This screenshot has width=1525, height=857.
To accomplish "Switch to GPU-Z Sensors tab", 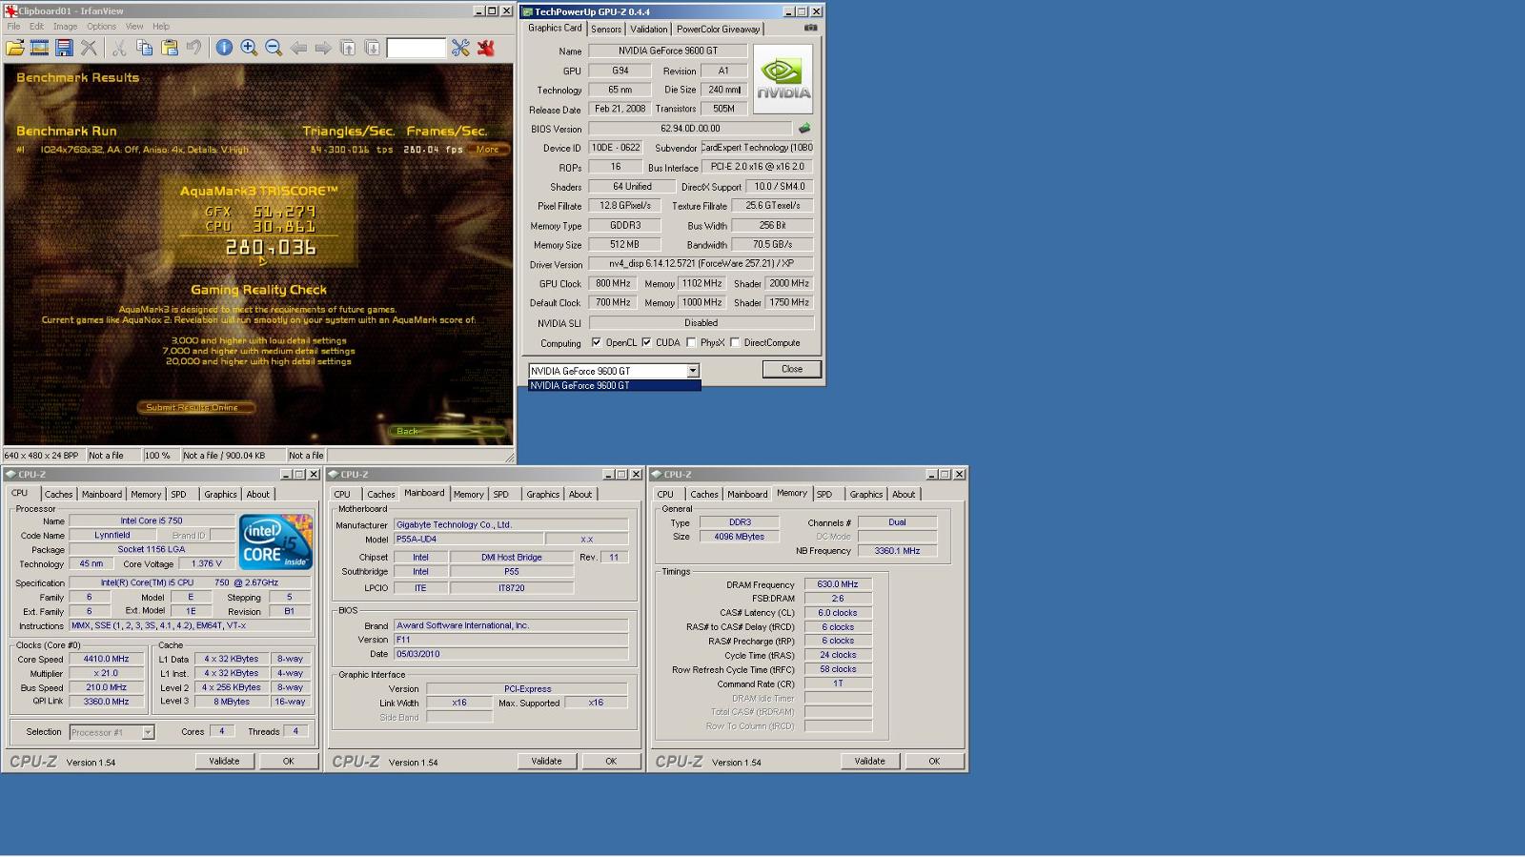I will click(606, 30).
